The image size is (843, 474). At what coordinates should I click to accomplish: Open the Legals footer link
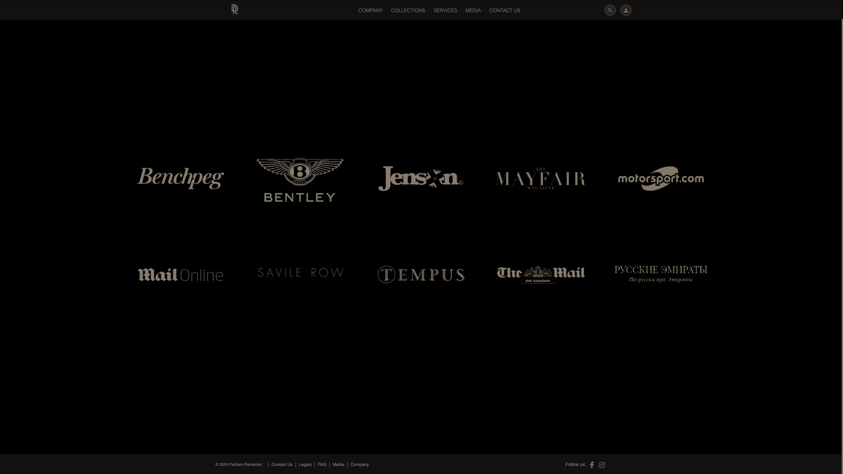pos(305,464)
